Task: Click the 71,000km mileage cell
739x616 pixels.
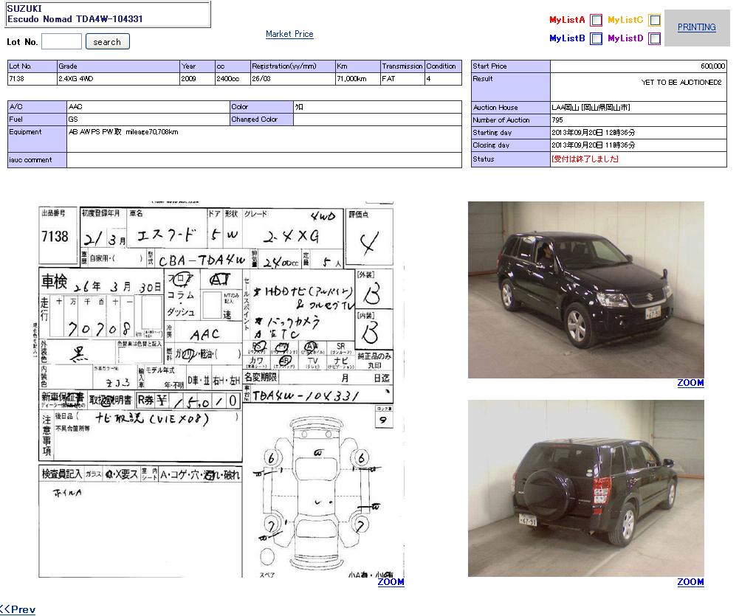Action: 357,78
